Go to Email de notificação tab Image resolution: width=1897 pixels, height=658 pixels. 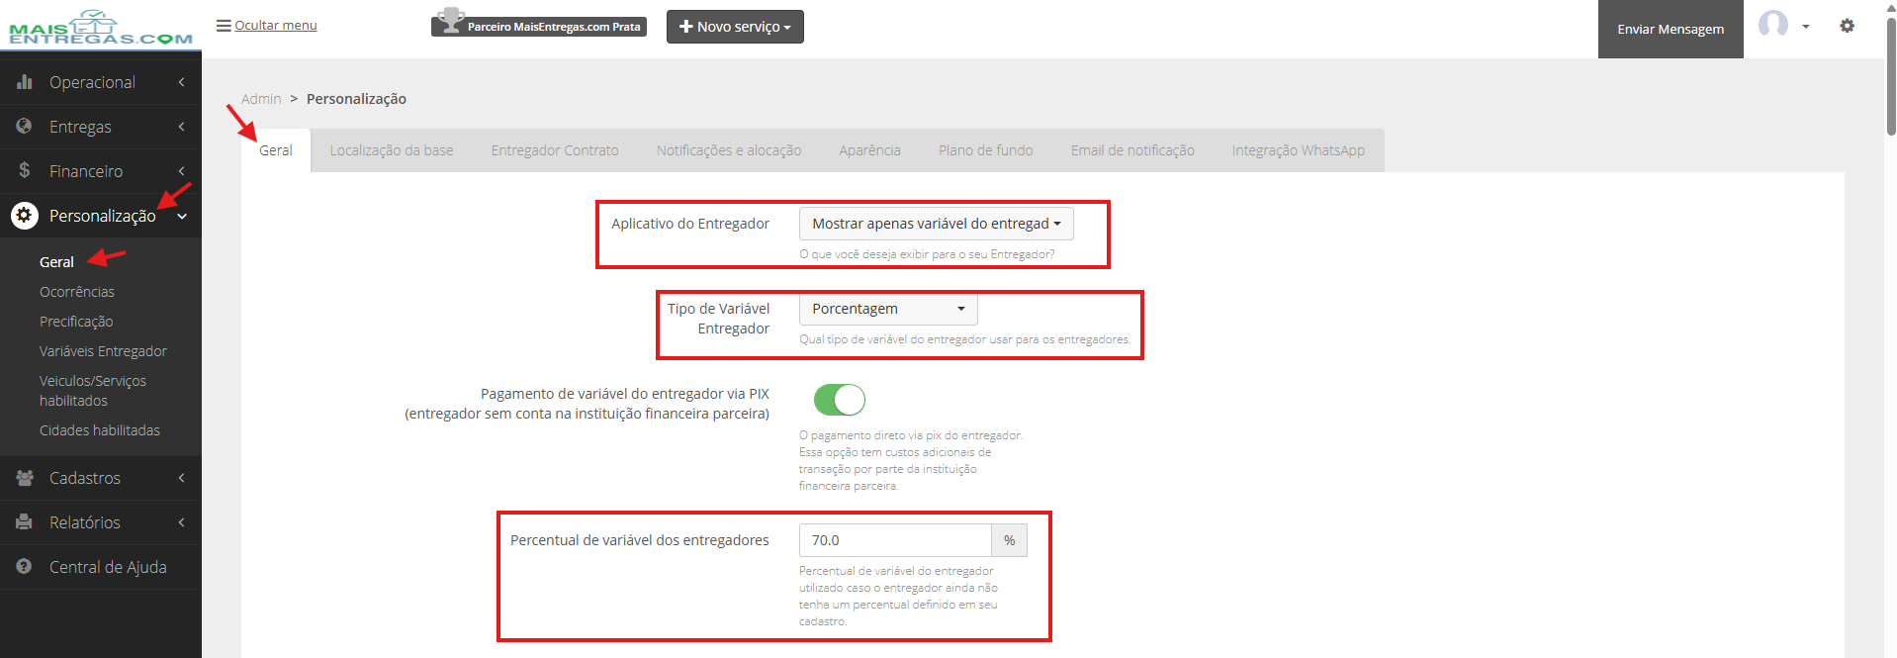coord(1132,150)
